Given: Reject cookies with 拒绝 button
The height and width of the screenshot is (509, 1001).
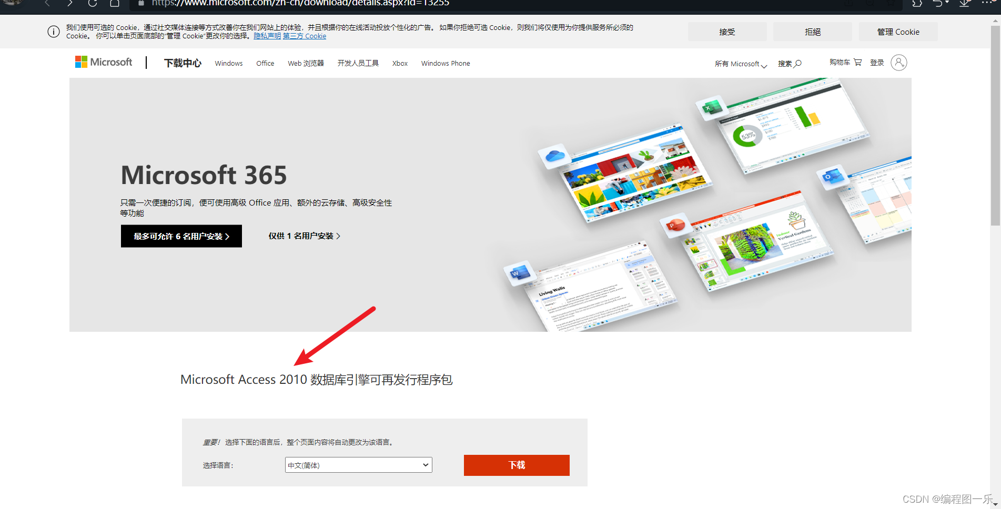Looking at the screenshot, I should 813,32.
